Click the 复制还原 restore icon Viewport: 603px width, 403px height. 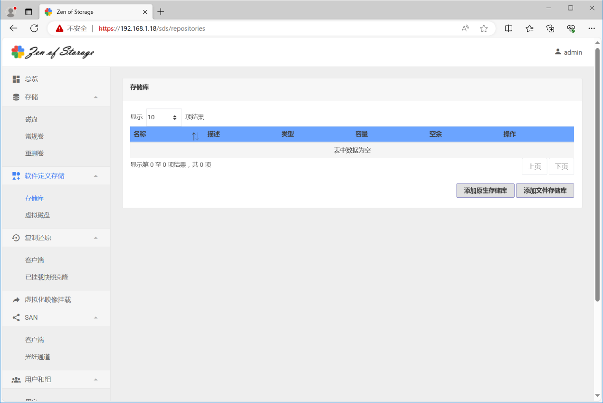click(x=16, y=238)
